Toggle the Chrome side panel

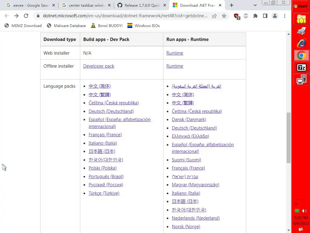tap(265, 16)
